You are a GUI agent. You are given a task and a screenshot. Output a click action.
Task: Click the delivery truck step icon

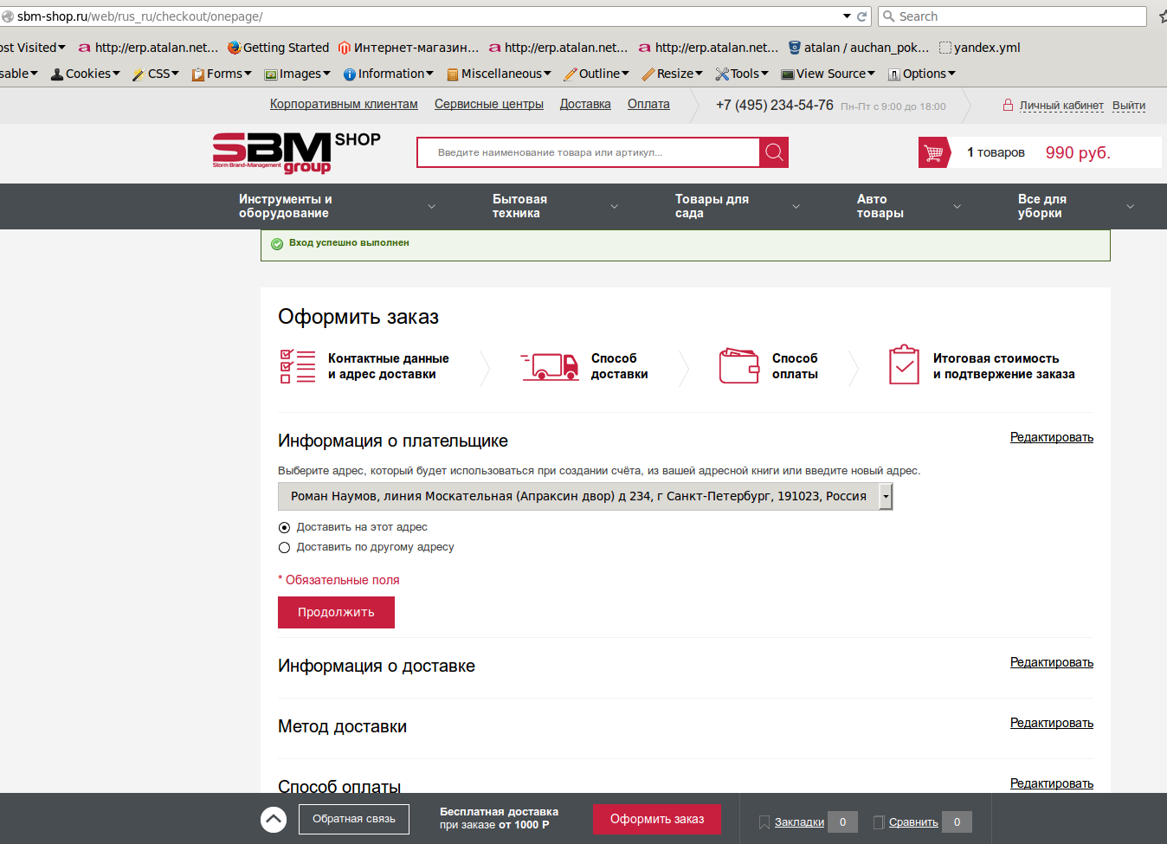550,366
